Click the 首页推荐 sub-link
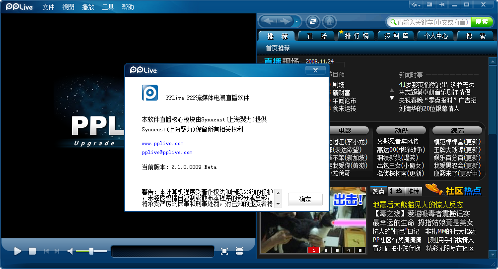This screenshot has height=269, width=498. 278,48
